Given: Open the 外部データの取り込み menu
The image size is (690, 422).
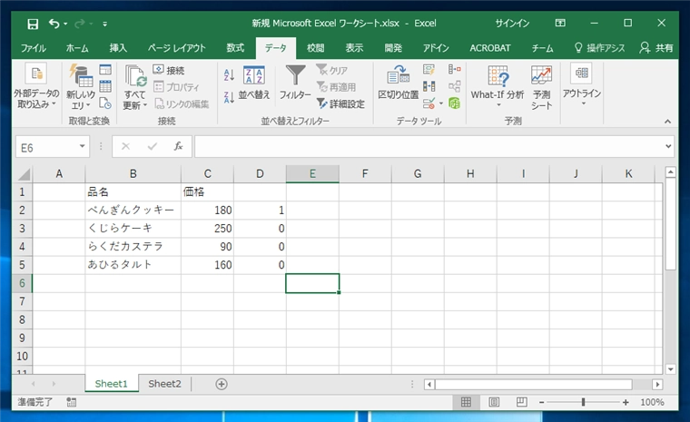Looking at the screenshot, I should (36, 87).
